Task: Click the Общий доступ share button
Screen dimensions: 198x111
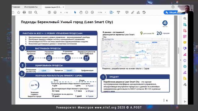Action: 174,12
